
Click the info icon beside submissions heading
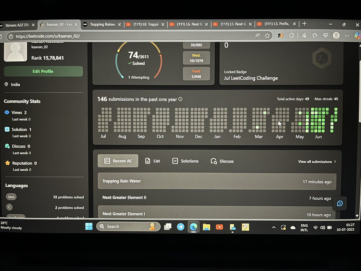coord(180,99)
